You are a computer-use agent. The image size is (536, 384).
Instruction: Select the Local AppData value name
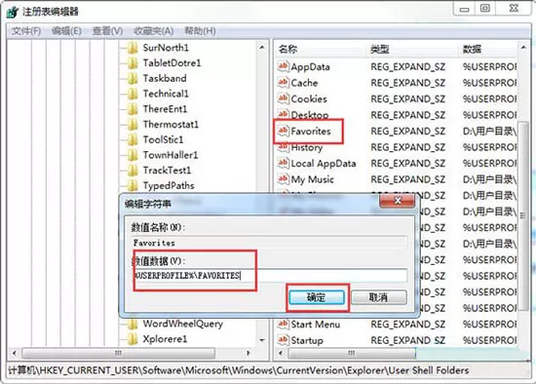pos(324,164)
